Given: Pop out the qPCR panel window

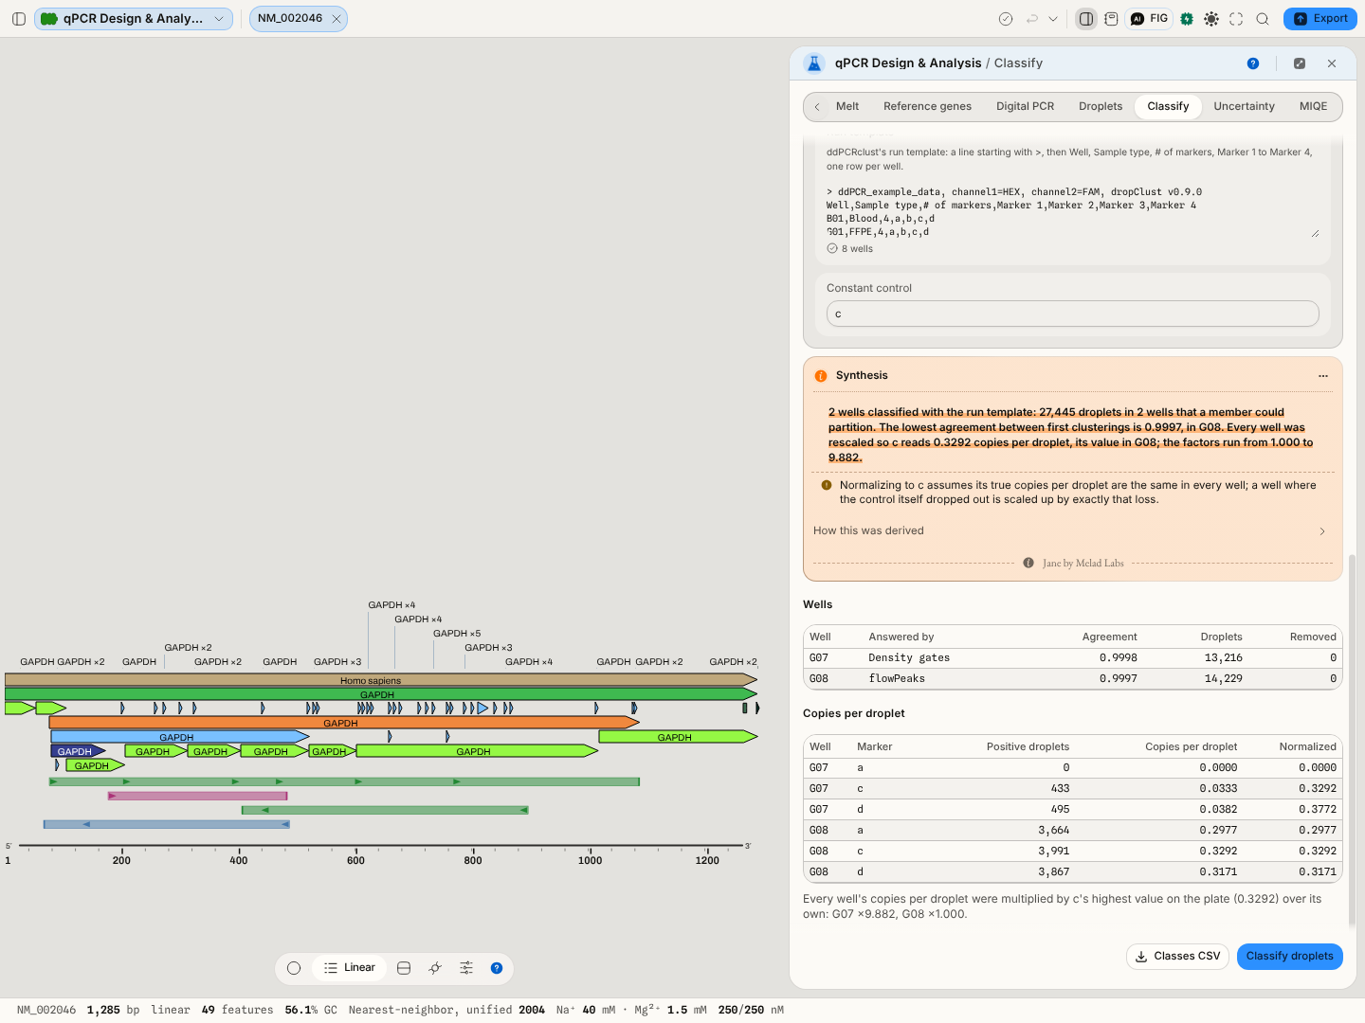Looking at the screenshot, I should (x=1300, y=63).
